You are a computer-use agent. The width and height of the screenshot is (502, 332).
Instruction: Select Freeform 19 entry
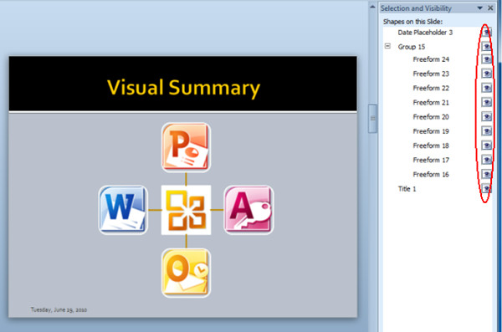(431, 131)
